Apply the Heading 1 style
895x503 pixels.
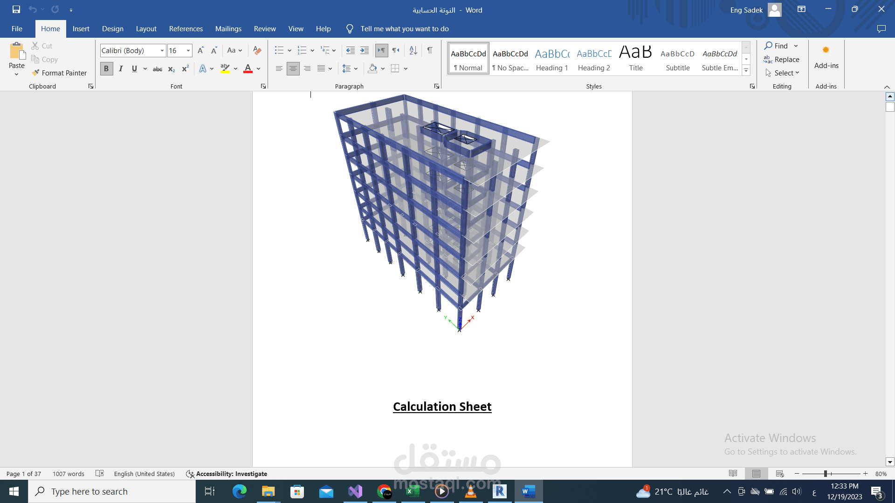552,59
